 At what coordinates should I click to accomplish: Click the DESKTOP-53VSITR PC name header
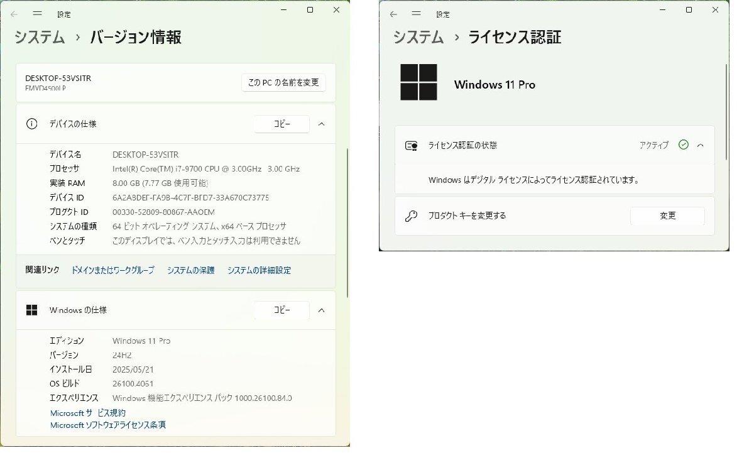58,78
